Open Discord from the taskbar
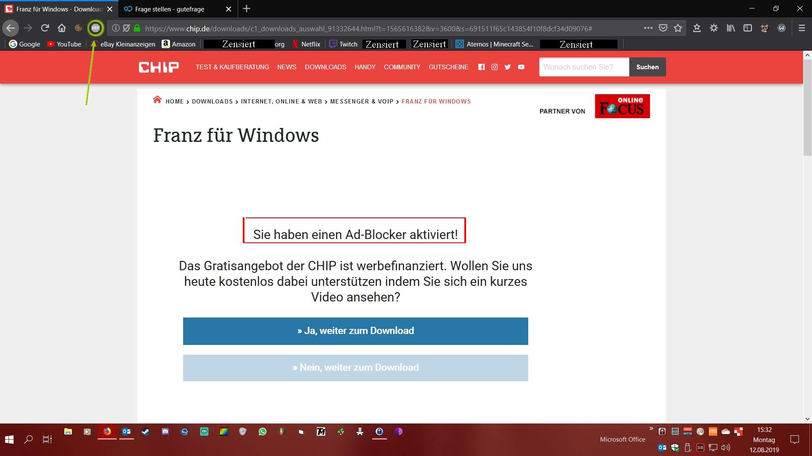 click(x=165, y=432)
